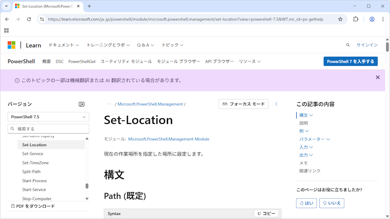Click the PDF をダウンロード link
390x219 pixels.
tap(33, 206)
